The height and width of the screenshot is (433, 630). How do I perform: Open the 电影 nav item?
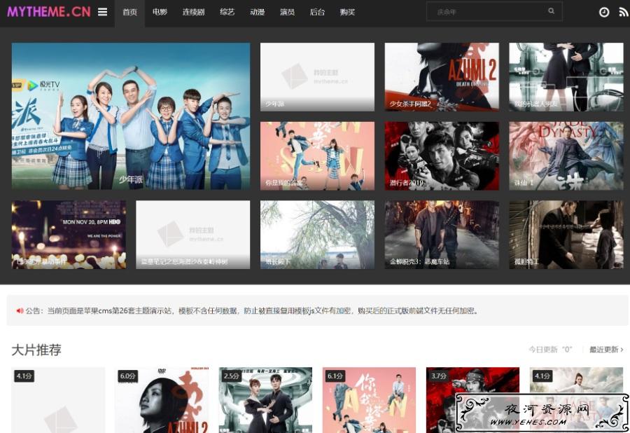160,12
